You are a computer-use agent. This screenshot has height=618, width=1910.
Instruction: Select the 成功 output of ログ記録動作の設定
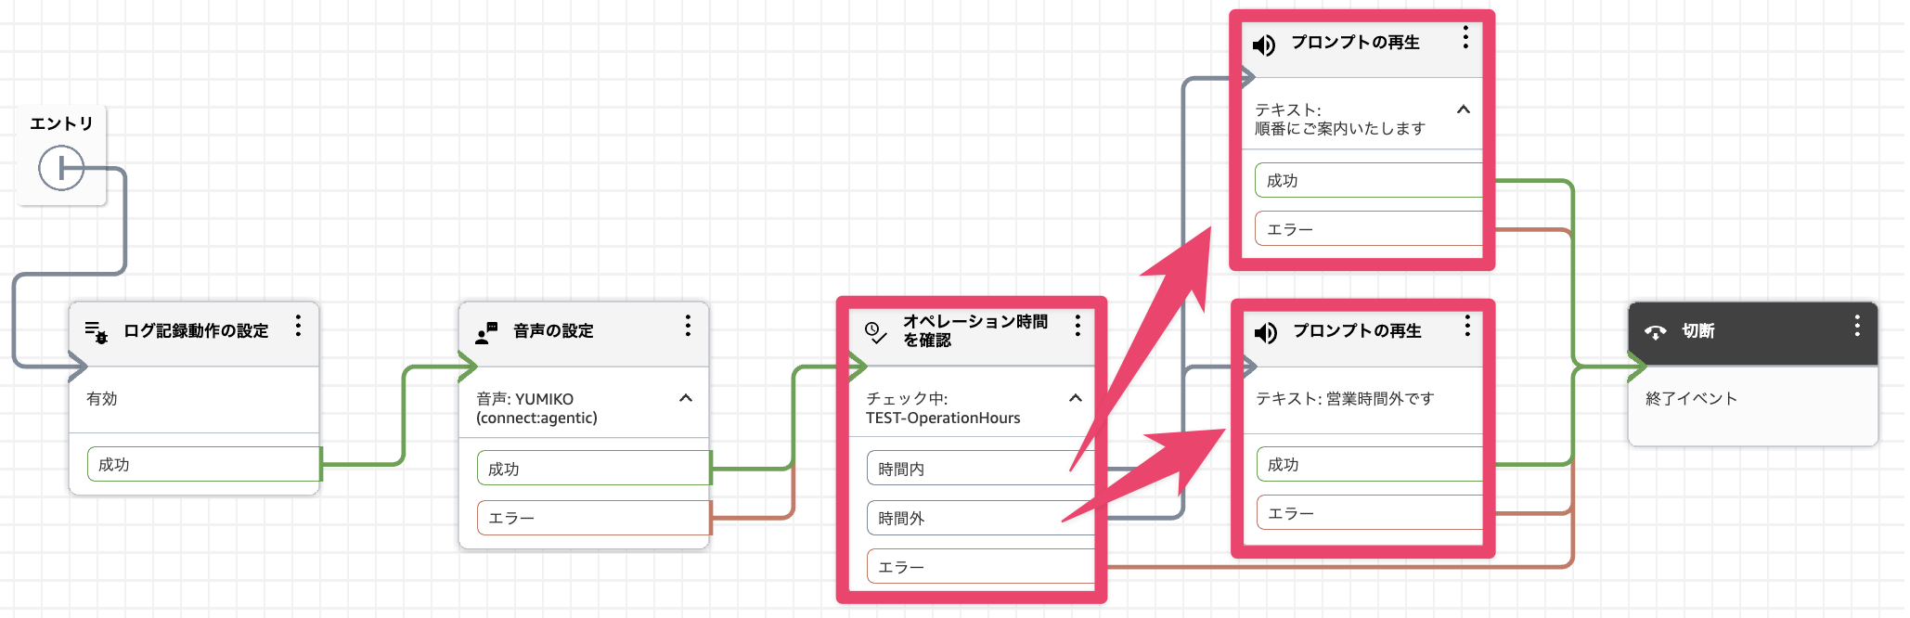(203, 464)
